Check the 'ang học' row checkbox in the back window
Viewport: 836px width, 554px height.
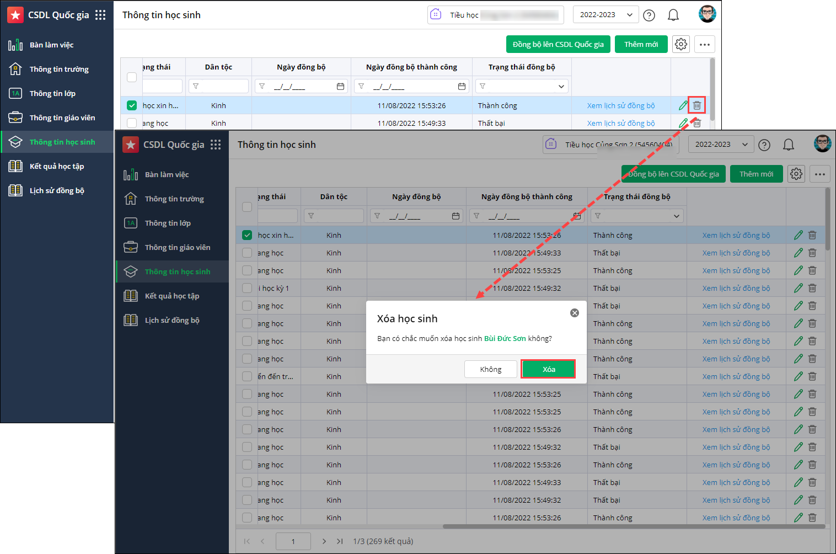pyautogui.click(x=132, y=123)
